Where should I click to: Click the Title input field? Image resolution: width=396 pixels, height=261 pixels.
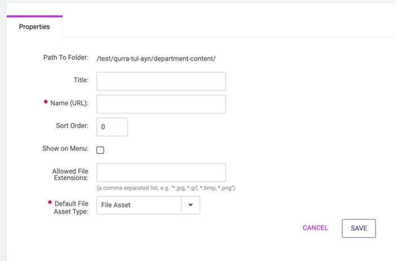161,81
